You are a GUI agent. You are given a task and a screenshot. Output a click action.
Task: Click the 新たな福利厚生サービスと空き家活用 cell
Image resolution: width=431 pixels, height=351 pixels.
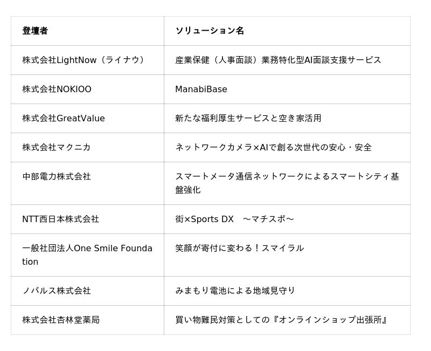click(x=248, y=118)
